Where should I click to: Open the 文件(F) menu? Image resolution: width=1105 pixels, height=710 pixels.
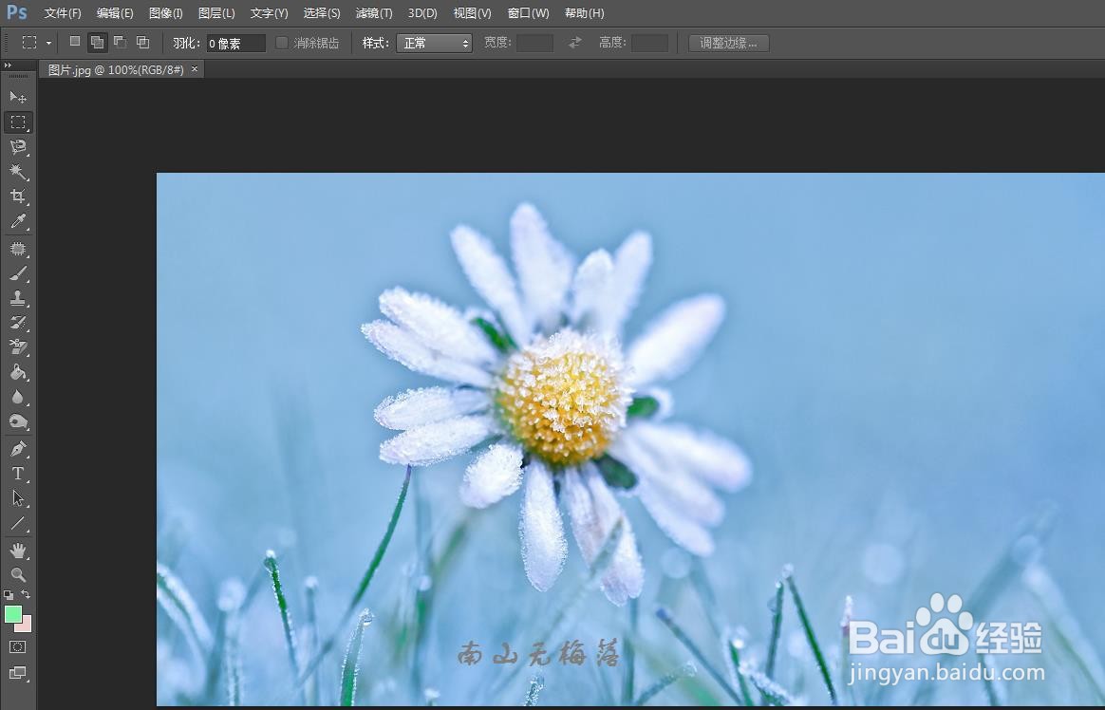(x=62, y=12)
